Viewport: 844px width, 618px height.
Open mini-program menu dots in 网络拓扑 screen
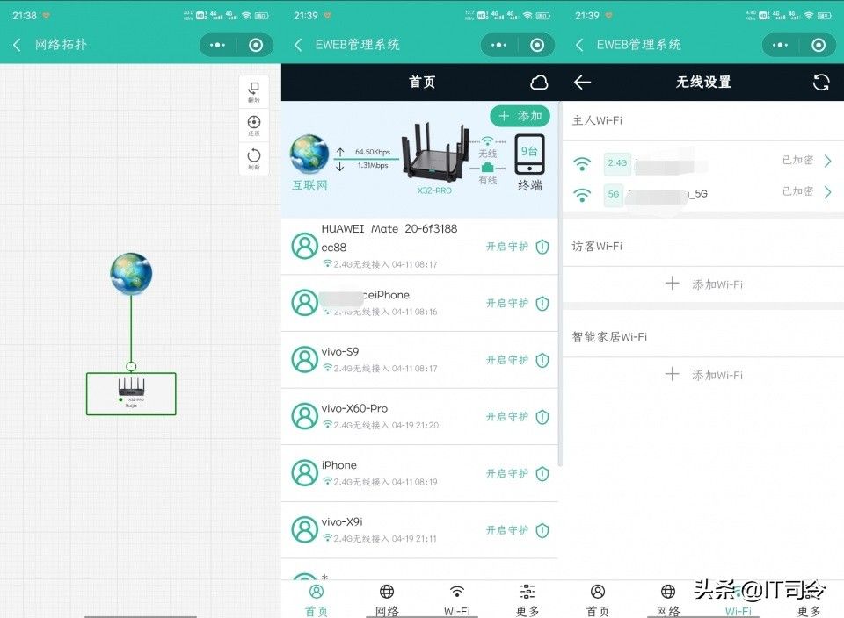coord(217,45)
